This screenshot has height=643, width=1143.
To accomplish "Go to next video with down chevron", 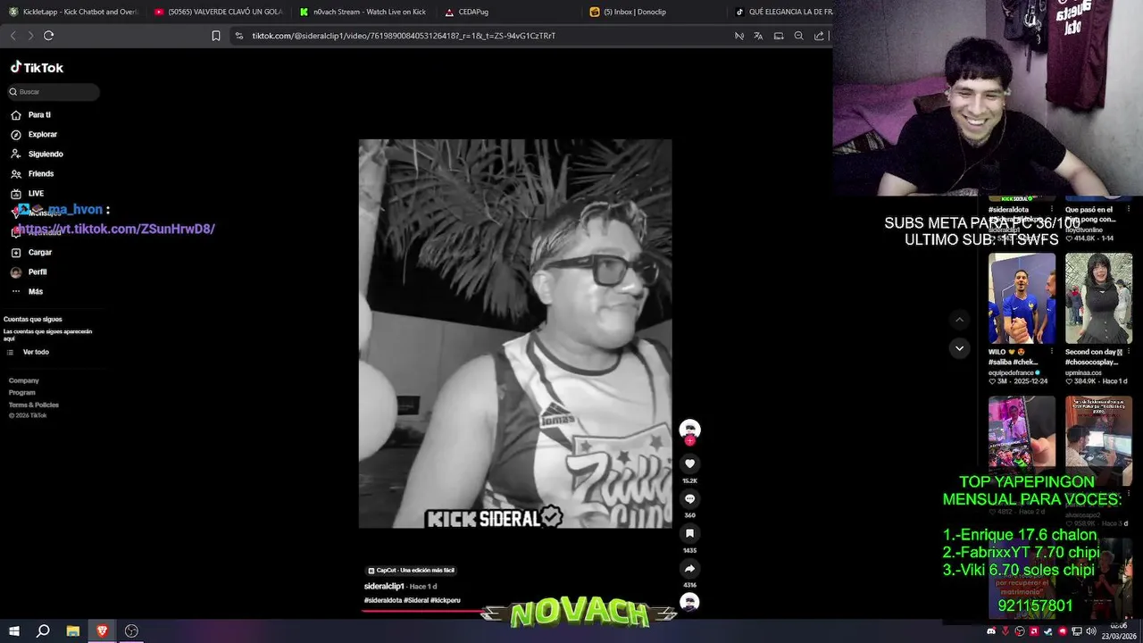I will tap(959, 348).
